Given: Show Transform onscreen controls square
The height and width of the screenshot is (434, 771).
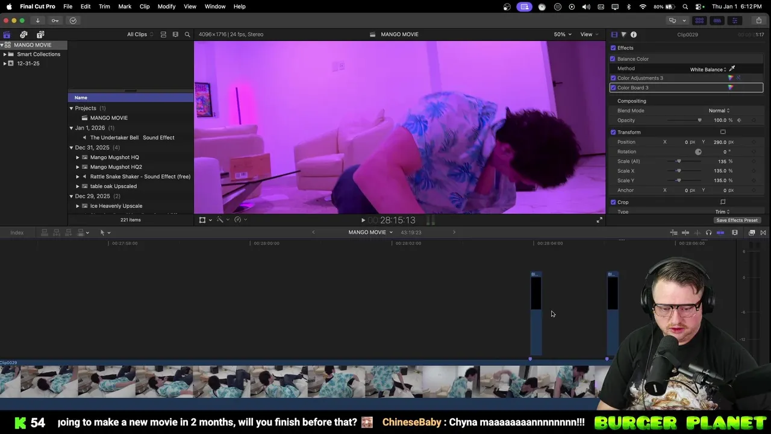Looking at the screenshot, I should [723, 132].
